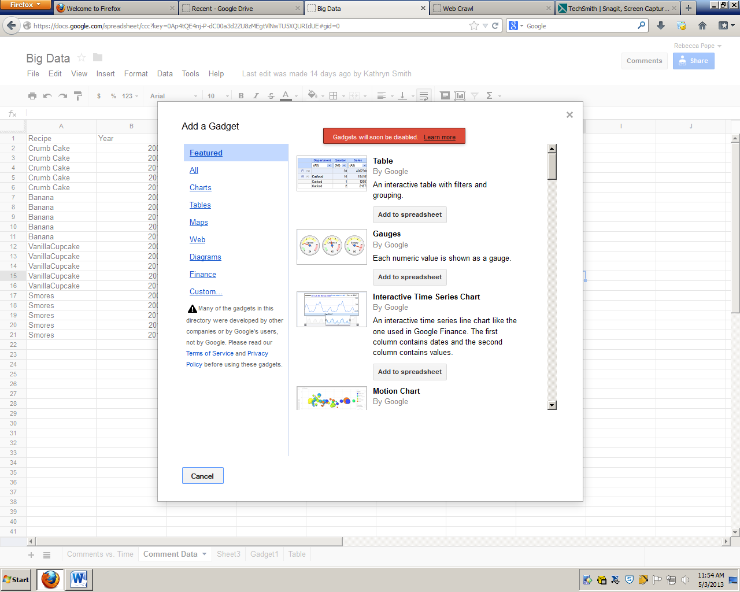The height and width of the screenshot is (592, 740).
Task: Star the Big Data document
Action: (x=82, y=57)
